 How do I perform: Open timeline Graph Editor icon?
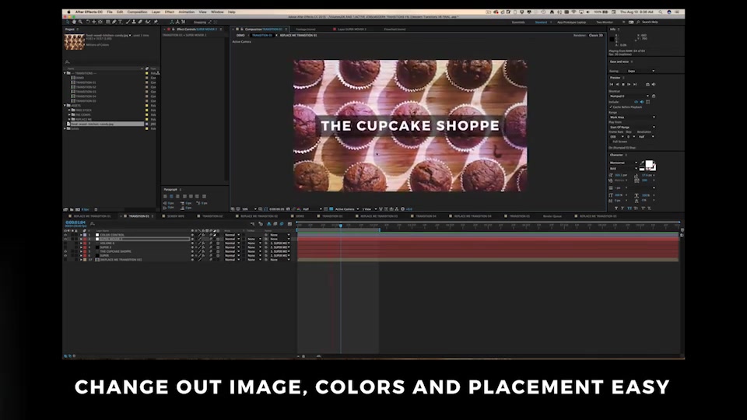289,224
